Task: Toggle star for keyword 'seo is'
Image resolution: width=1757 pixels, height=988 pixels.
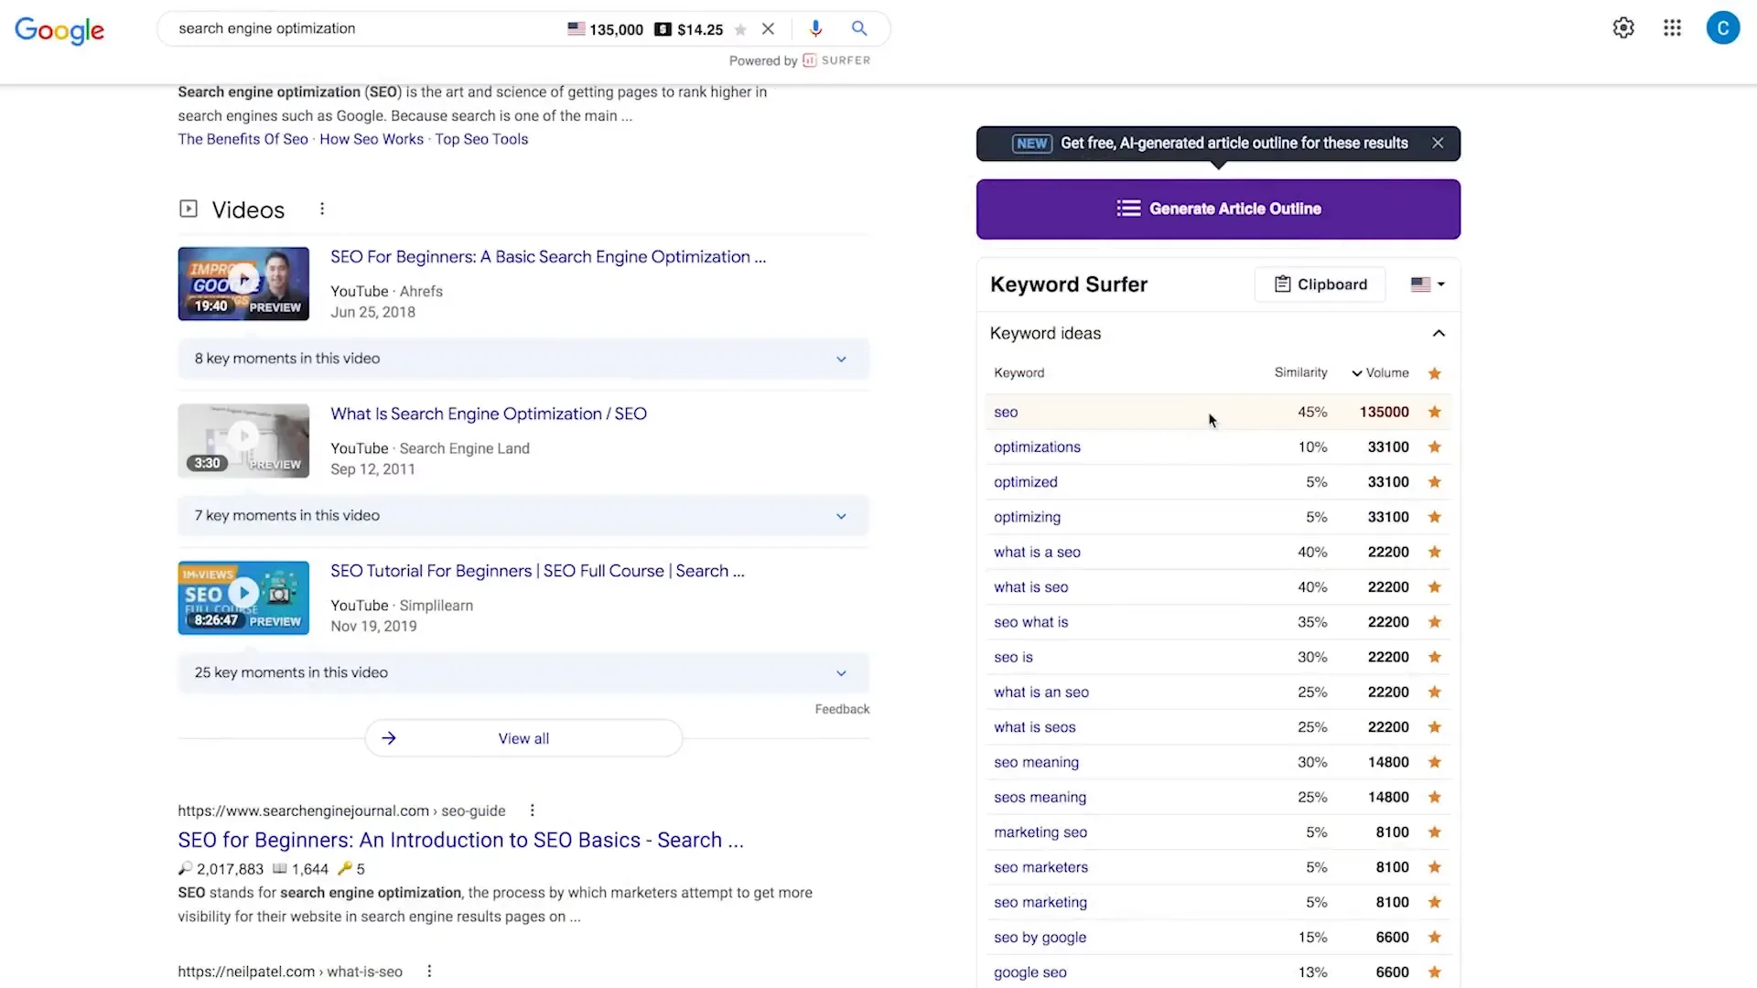Action: click(x=1435, y=657)
